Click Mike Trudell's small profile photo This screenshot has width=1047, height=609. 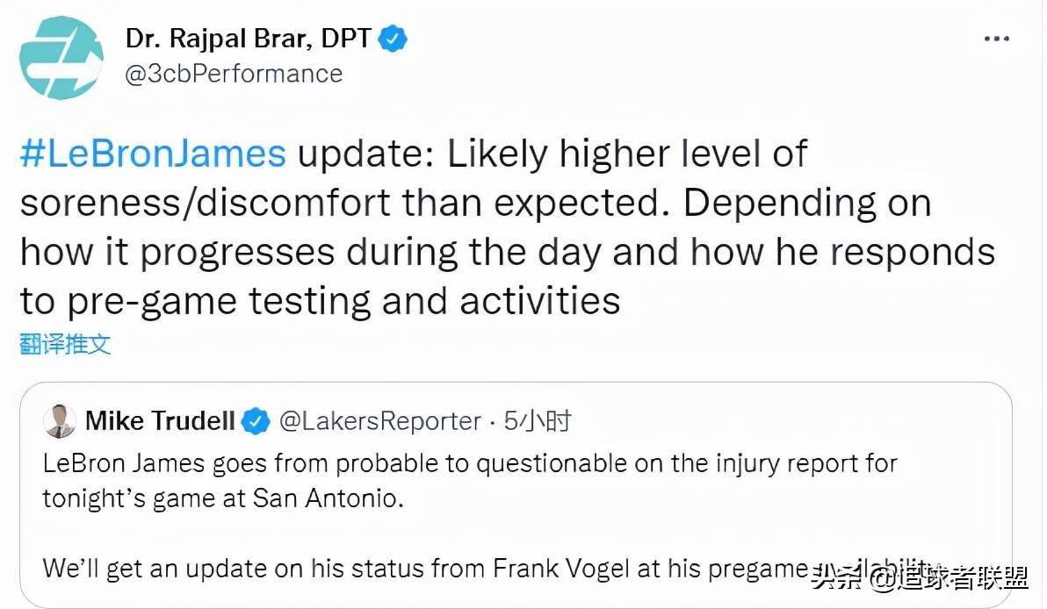tap(60, 421)
